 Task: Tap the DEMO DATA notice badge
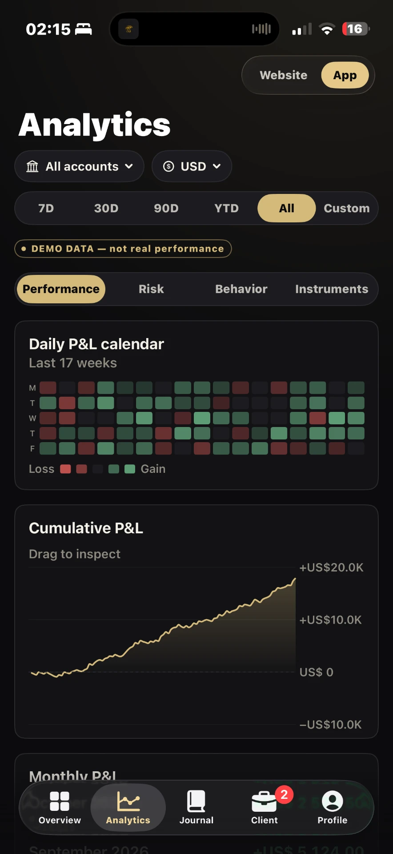pos(123,249)
